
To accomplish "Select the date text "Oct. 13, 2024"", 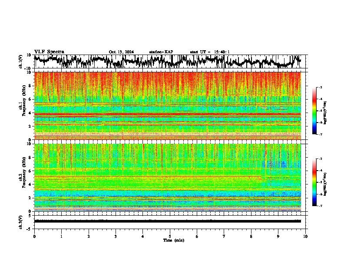I will 121,52.
